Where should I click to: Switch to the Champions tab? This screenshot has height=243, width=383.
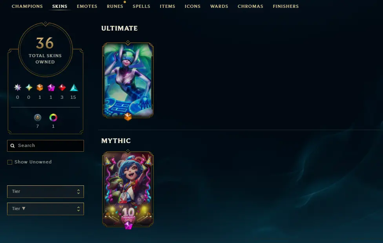(x=27, y=6)
